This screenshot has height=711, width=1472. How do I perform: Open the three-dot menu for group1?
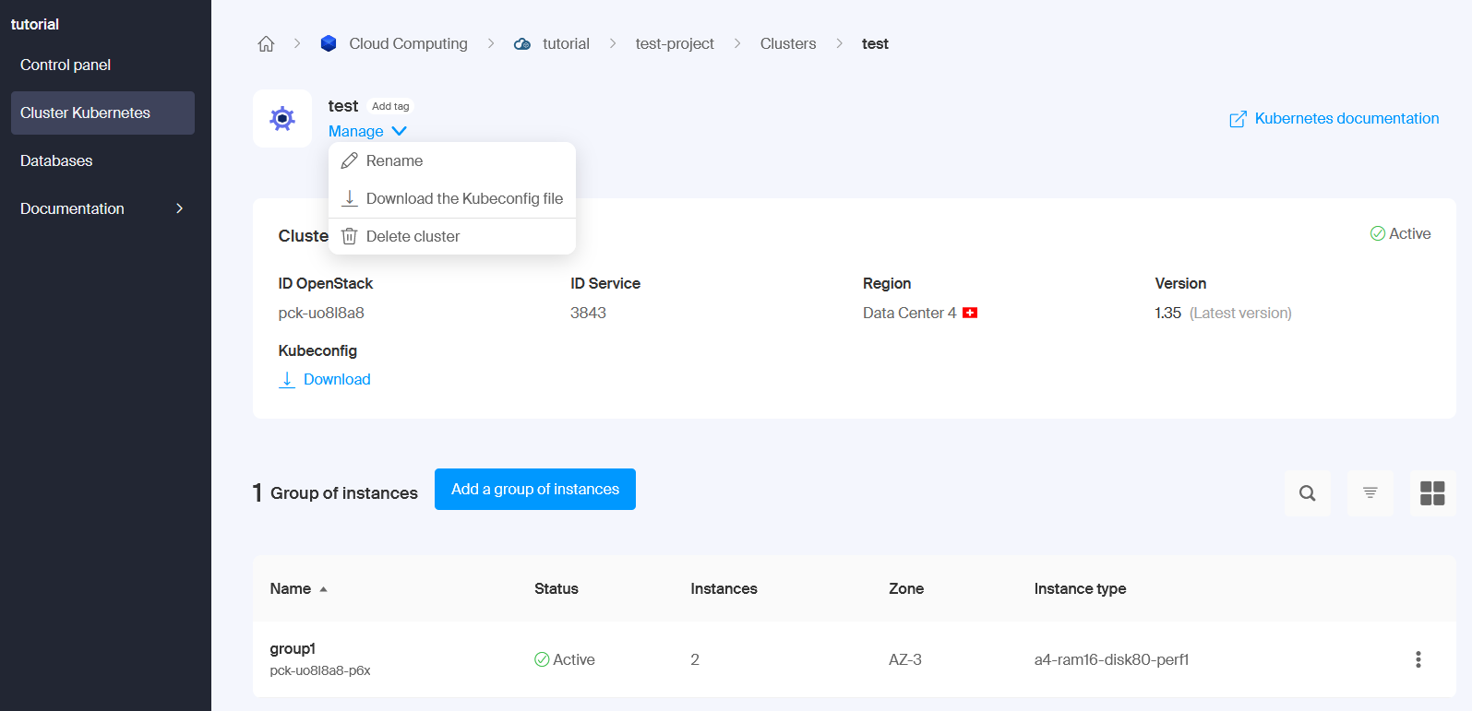point(1418,659)
